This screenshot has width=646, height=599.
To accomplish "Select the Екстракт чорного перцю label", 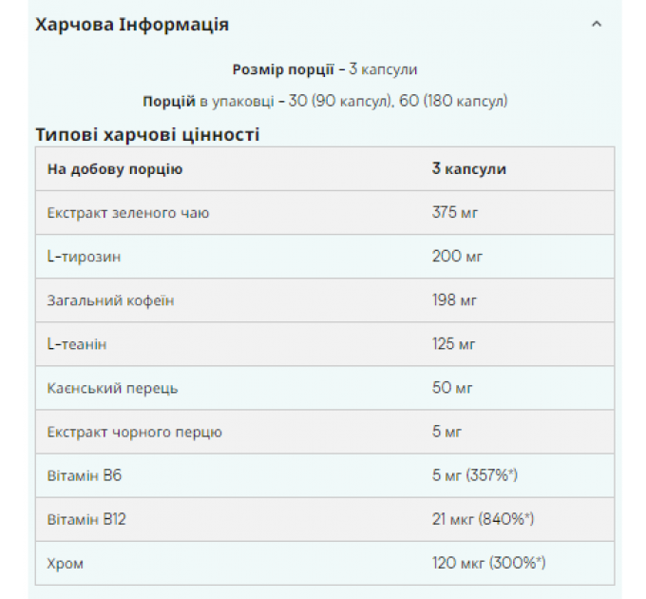I will pos(134,432).
